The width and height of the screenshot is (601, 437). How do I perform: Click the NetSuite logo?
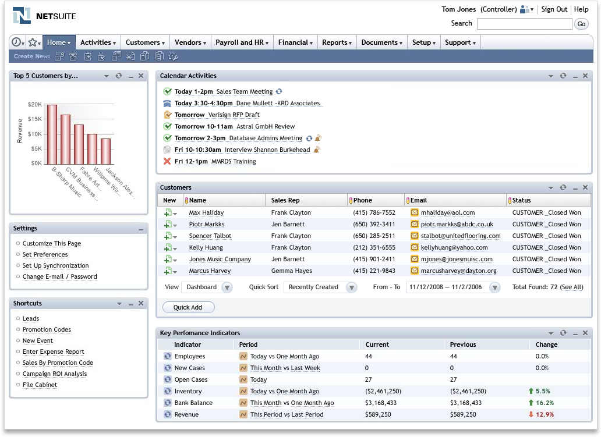click(x=44, y=16)
